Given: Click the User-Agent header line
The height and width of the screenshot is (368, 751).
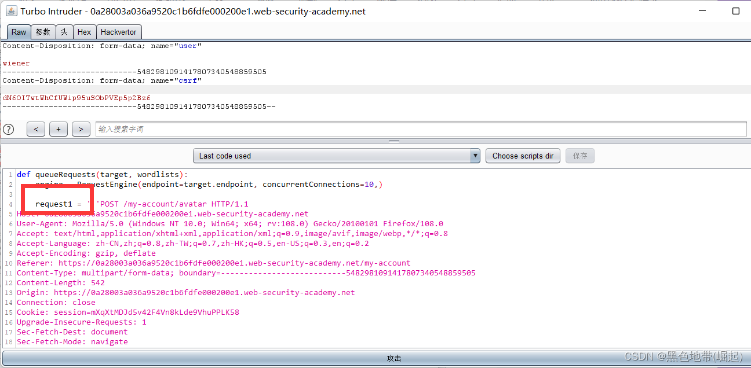Looking at the screenshot, I should pyautogui.click(x=230, y=223).
